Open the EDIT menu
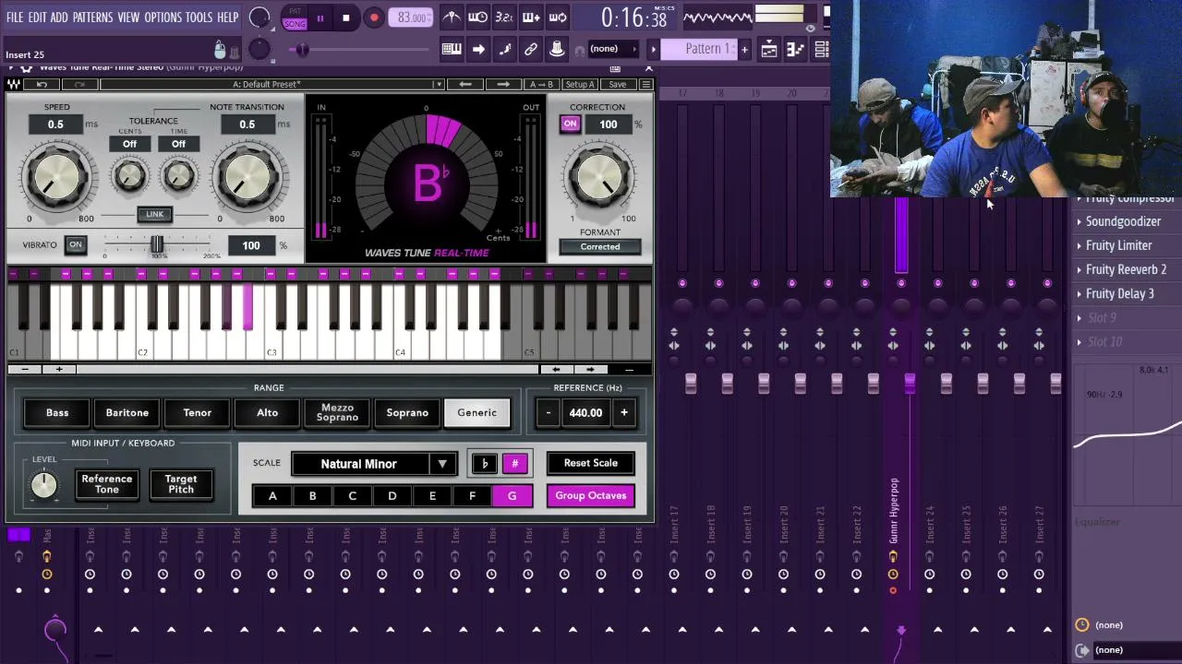This screenshot has width=1182, height=664. tap(37, 17)
